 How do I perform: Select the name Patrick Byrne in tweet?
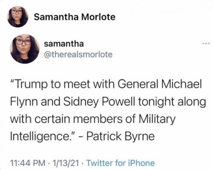click(121, 136)
